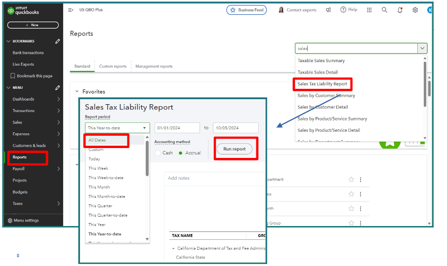Viewport: 447px width, 266px height.
Task: Choose This Month-to-date option
Action: pos(107,196)
